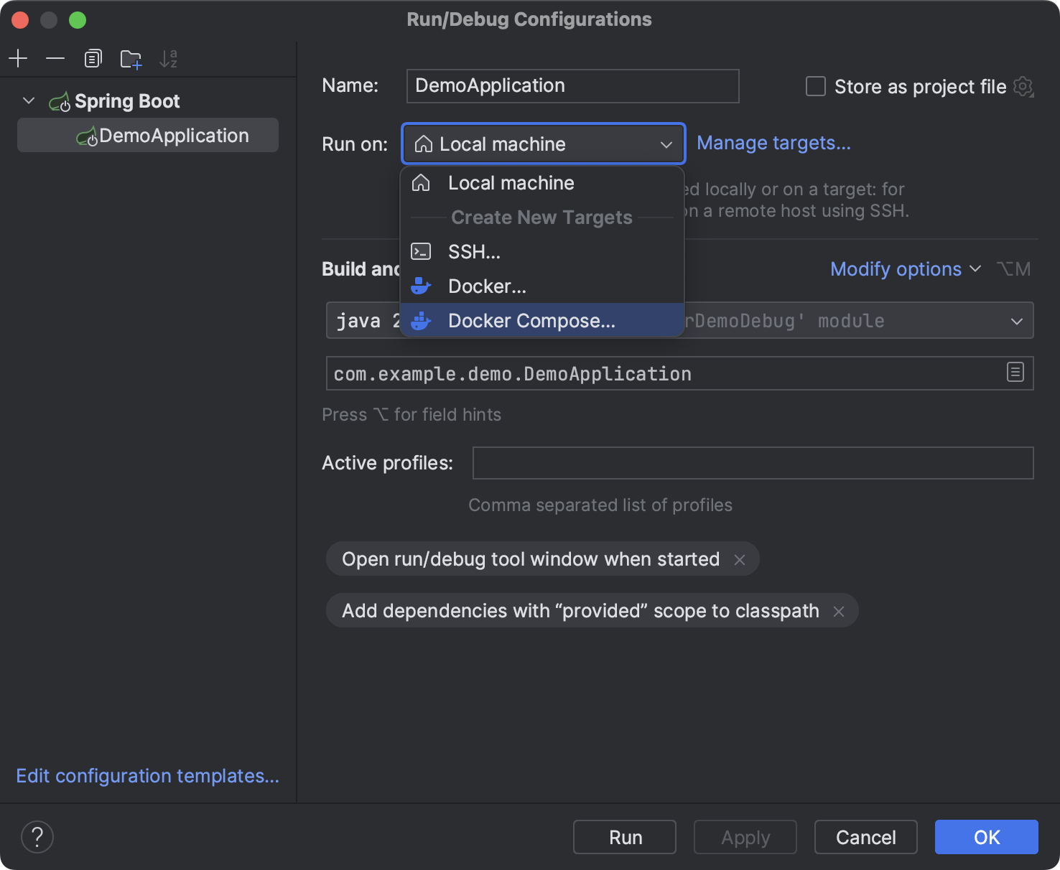Click the Active profiles input field
1060x870 pixels.
click(x=752, y=463)
